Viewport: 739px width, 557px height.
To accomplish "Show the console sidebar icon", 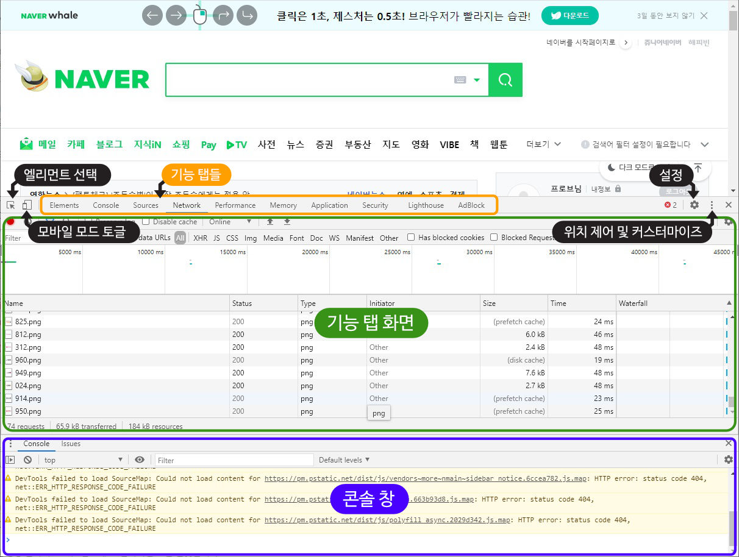I will tap(10, 460).
